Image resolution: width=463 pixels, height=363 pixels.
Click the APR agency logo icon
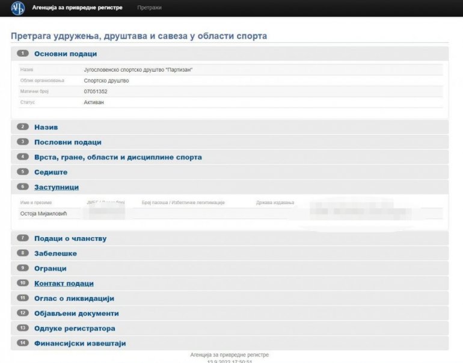18,8
